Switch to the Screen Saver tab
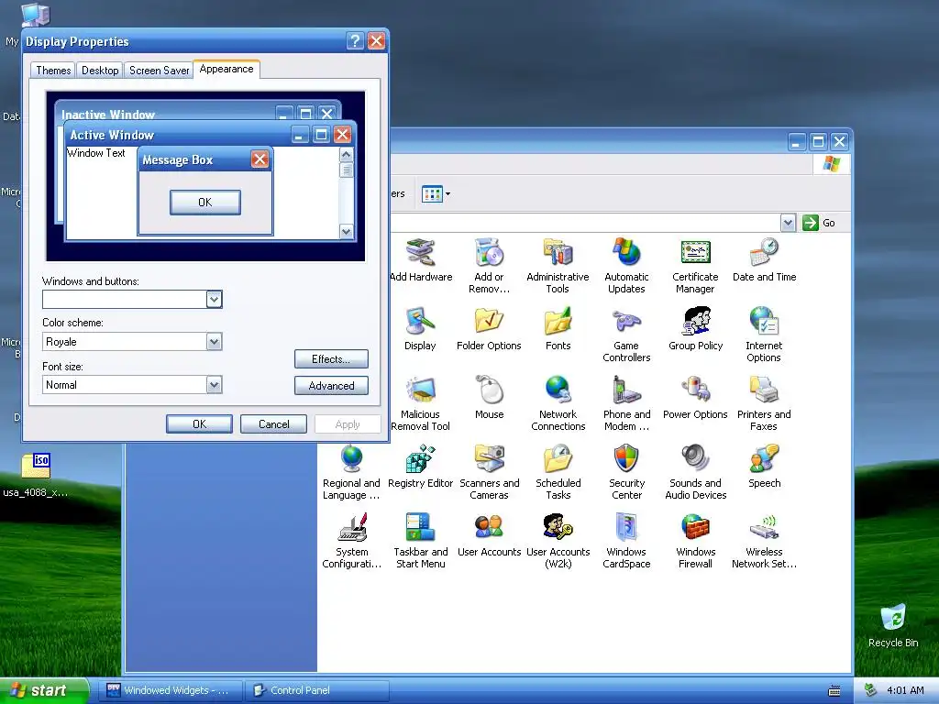Screen dimensions: 939x704 (x=159, y=70)
